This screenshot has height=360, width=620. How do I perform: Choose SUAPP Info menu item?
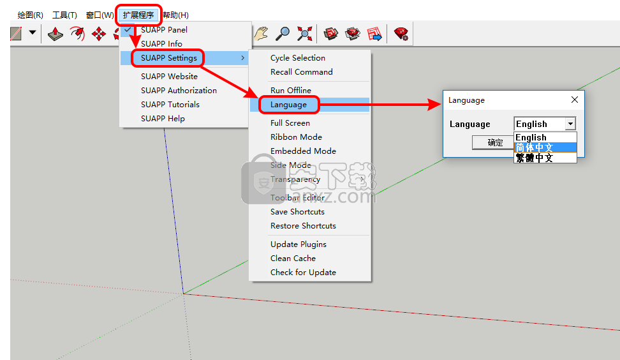tap(186, 43)
